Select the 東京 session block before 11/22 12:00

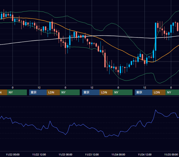[38, 92]
